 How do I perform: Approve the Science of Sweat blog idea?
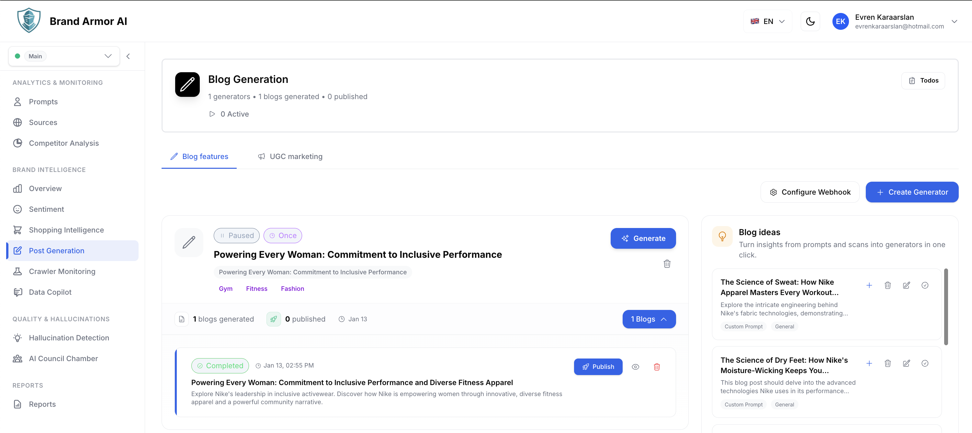[x=925, y=285]
